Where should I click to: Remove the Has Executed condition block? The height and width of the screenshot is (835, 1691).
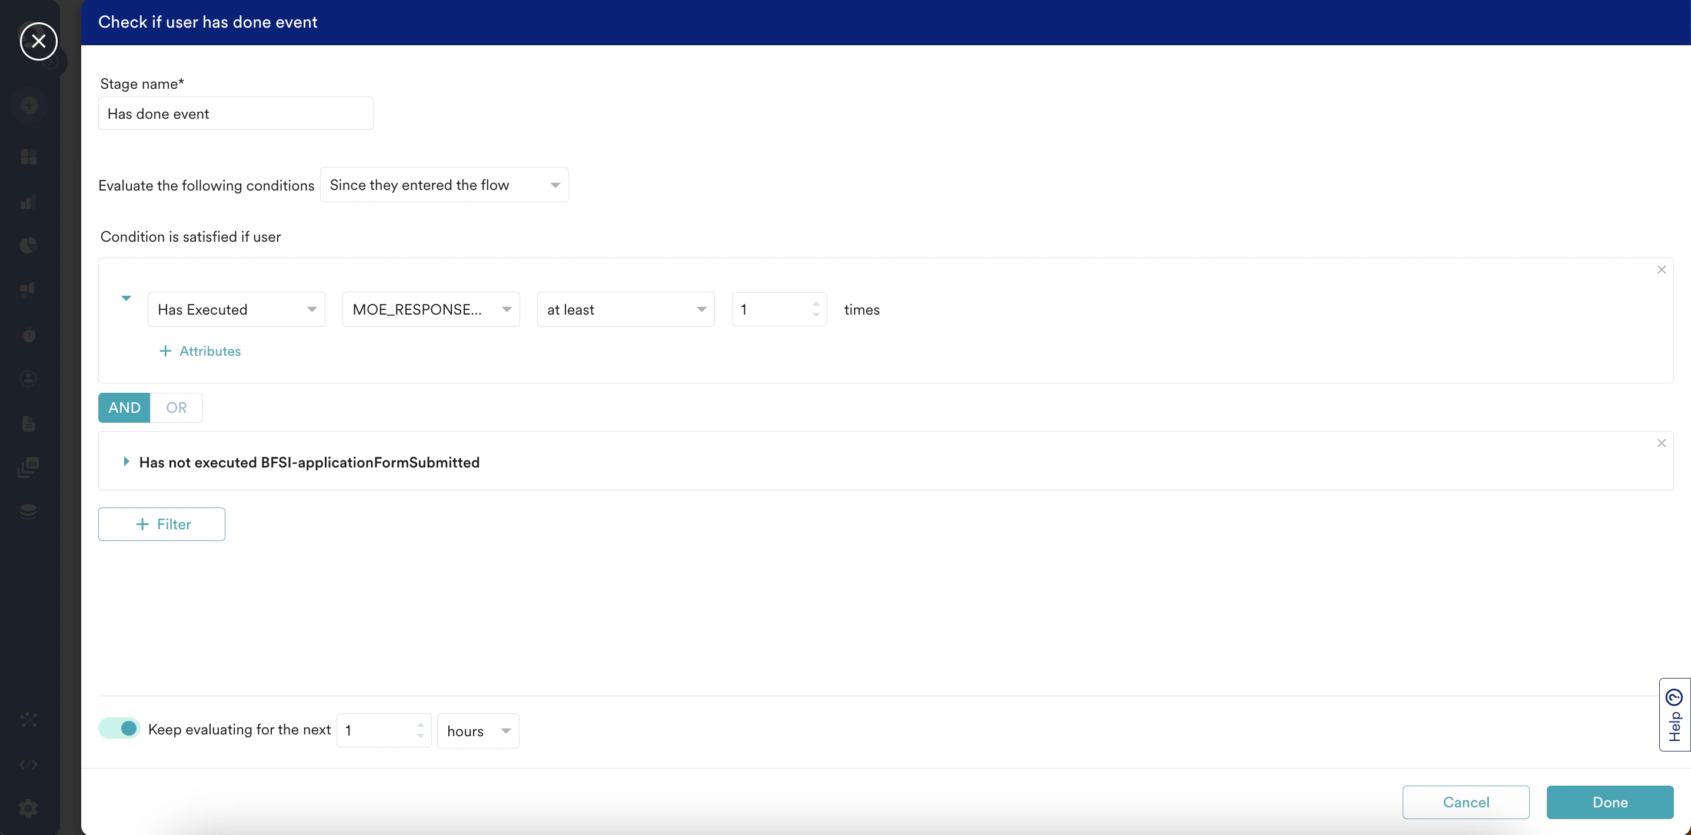coord(1661,269)
